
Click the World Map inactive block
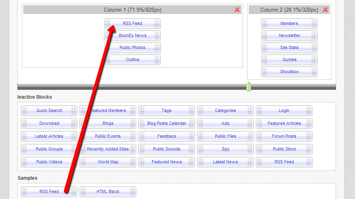click(108, 162)
